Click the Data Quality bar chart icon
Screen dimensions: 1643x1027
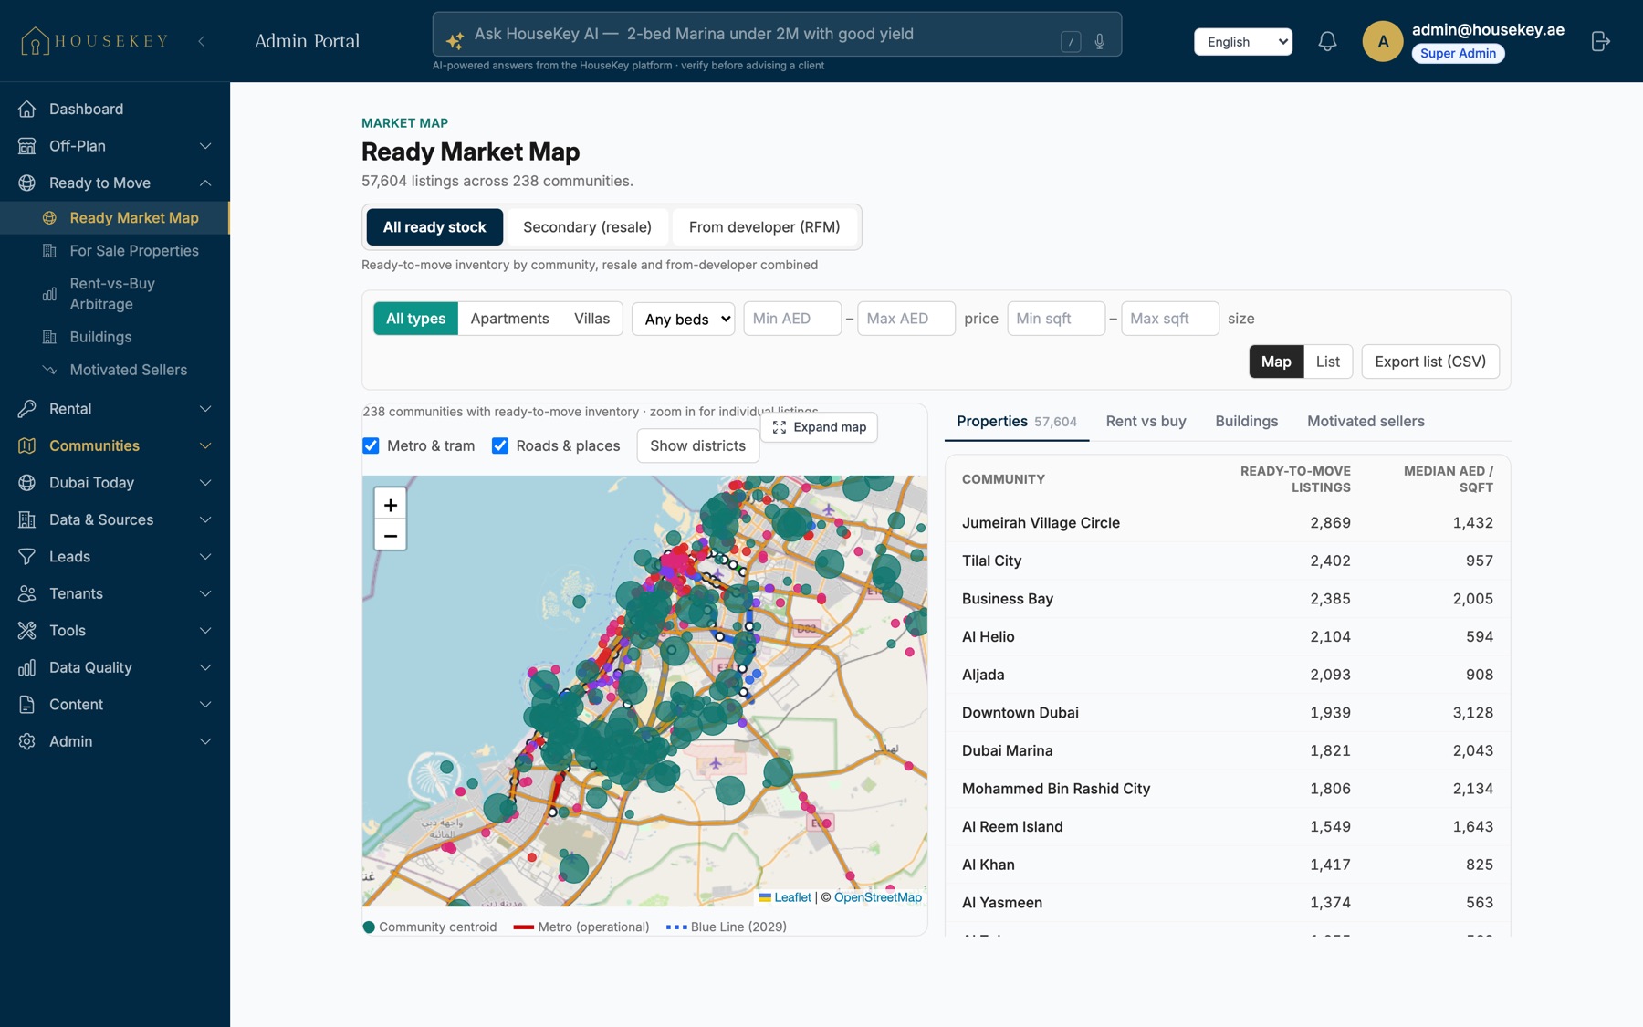[x=27, y=667]
